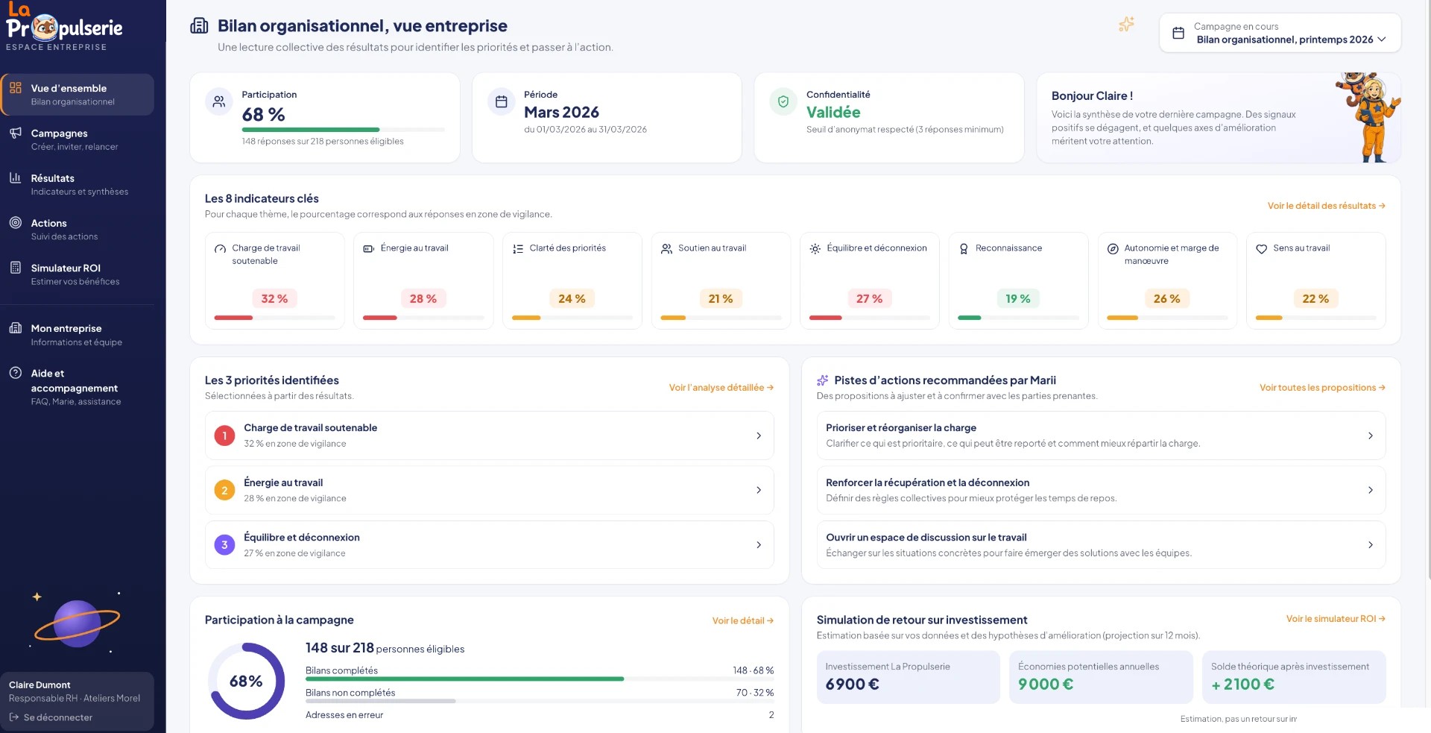Open the Campagne en cours dropdown
Image resolution: width=1431 pixels, height=733 pixels.
(1280, 33)
